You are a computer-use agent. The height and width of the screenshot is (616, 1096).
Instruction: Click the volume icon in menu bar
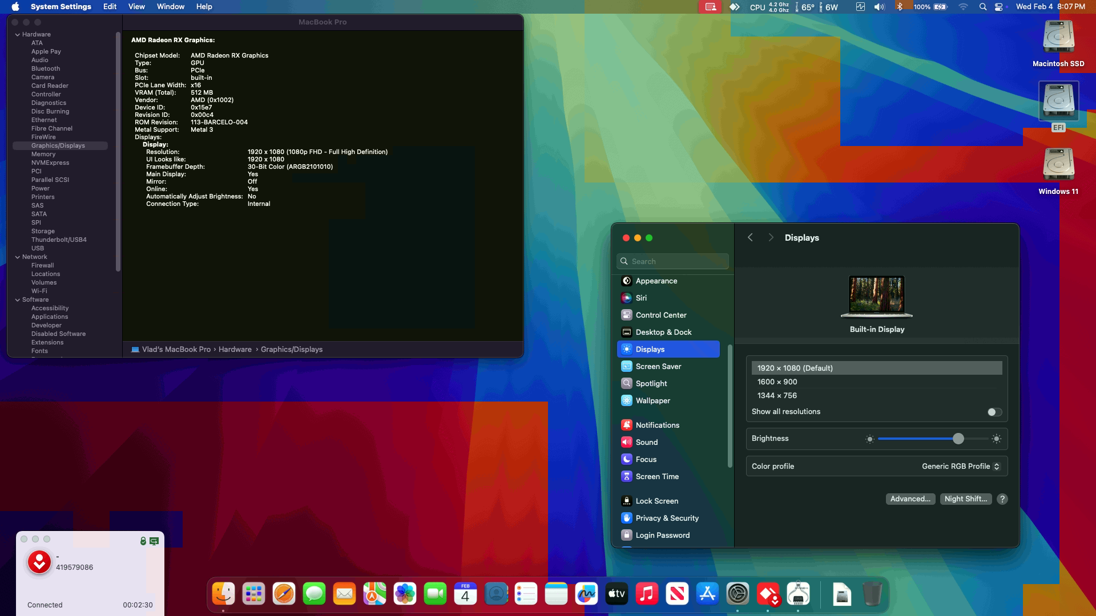[x=879, y=7]
